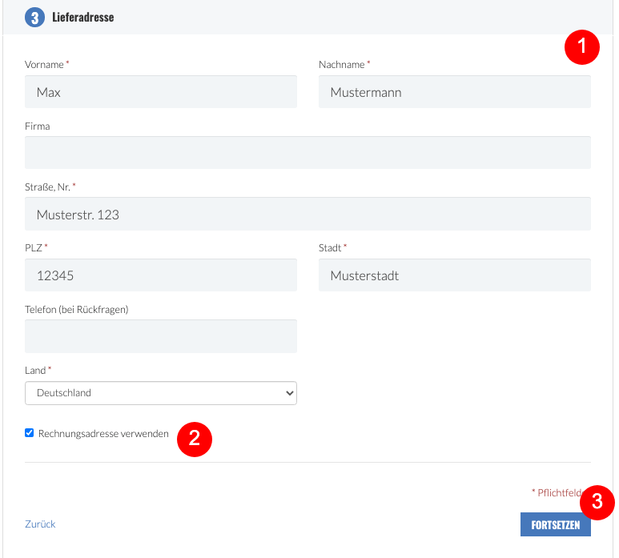Open the Land dropdown showing Deutschland
Viewport: 619px width, 558px height.
click(161, 392)
